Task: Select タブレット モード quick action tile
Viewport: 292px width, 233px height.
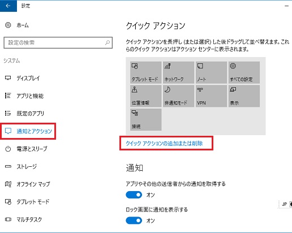Action: point(145,72)
